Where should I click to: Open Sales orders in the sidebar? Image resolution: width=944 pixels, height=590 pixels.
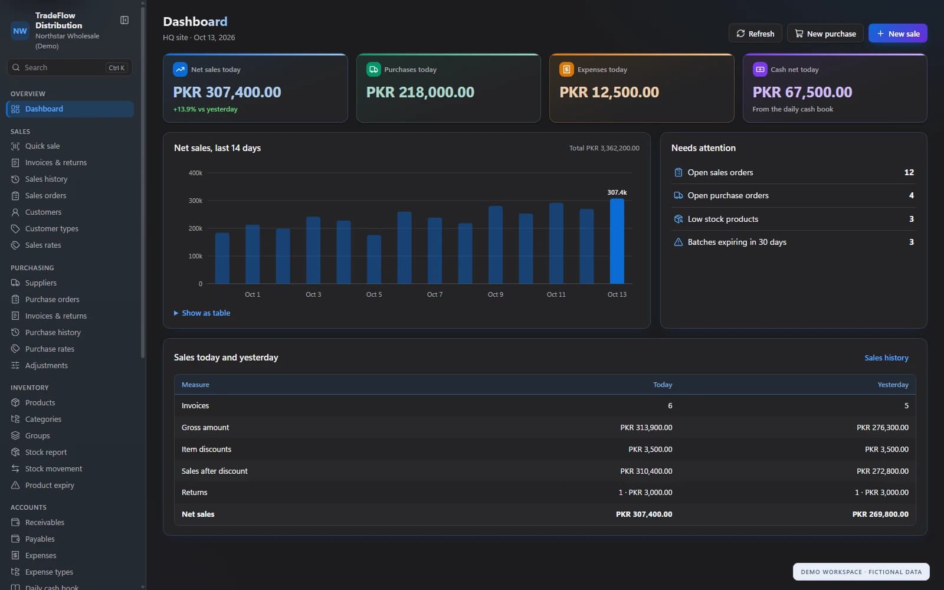(70, 196)
